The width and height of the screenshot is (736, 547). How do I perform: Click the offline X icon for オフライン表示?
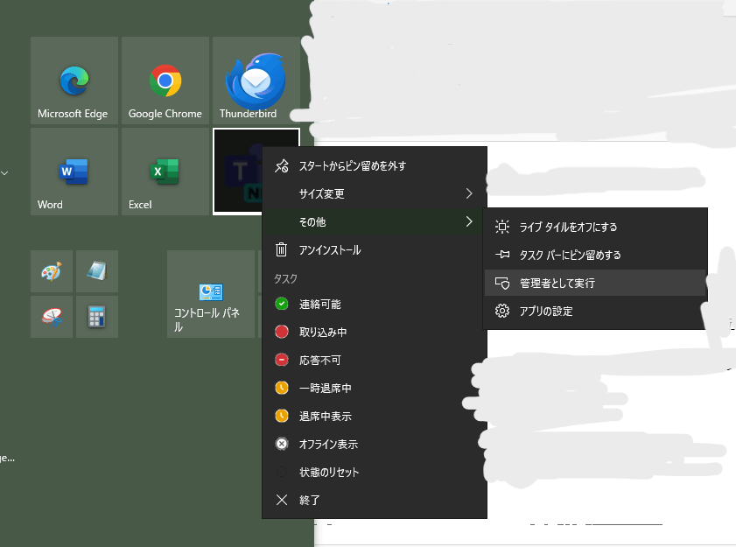coord(282,444)
